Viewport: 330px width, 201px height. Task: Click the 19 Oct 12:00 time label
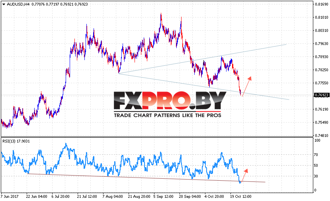pos(241,197)
